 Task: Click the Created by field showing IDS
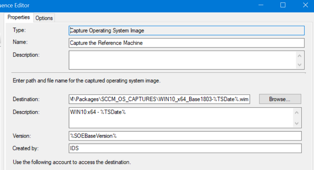(x=185, y=148)
